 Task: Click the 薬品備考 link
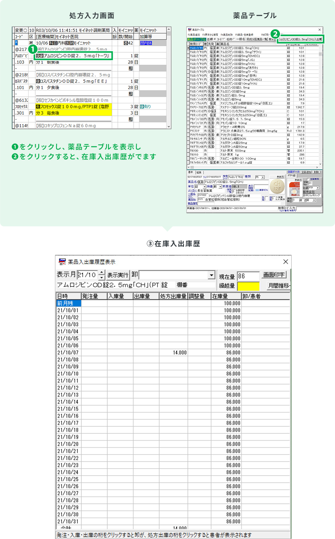point(192,203)
